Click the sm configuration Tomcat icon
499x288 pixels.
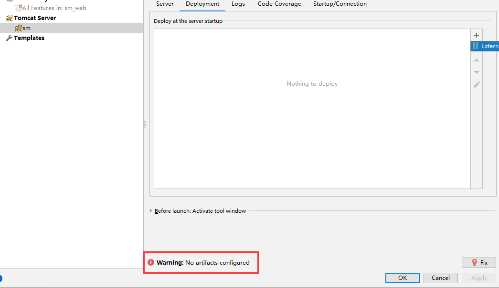[x=19, y=28]
